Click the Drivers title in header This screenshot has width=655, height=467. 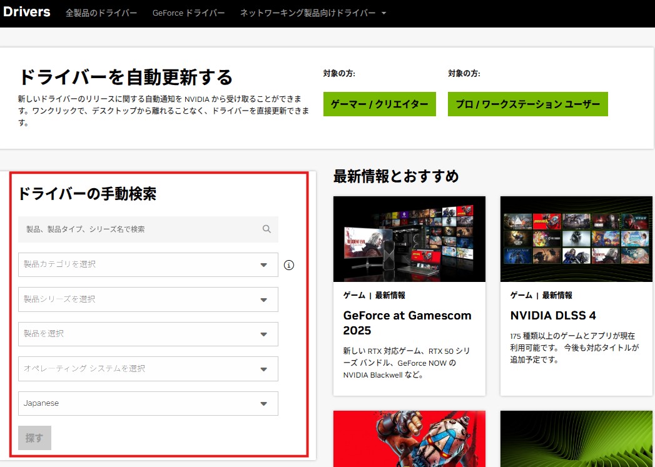pos(26,12)
